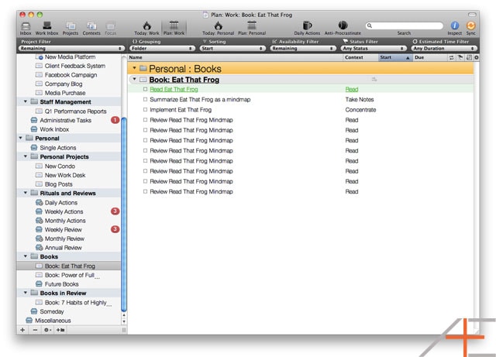Image resolution: width=496 pixels, height=357 pixels.
Task: Collapse the Staff Management folder
Action: click(x=26, y=101)
